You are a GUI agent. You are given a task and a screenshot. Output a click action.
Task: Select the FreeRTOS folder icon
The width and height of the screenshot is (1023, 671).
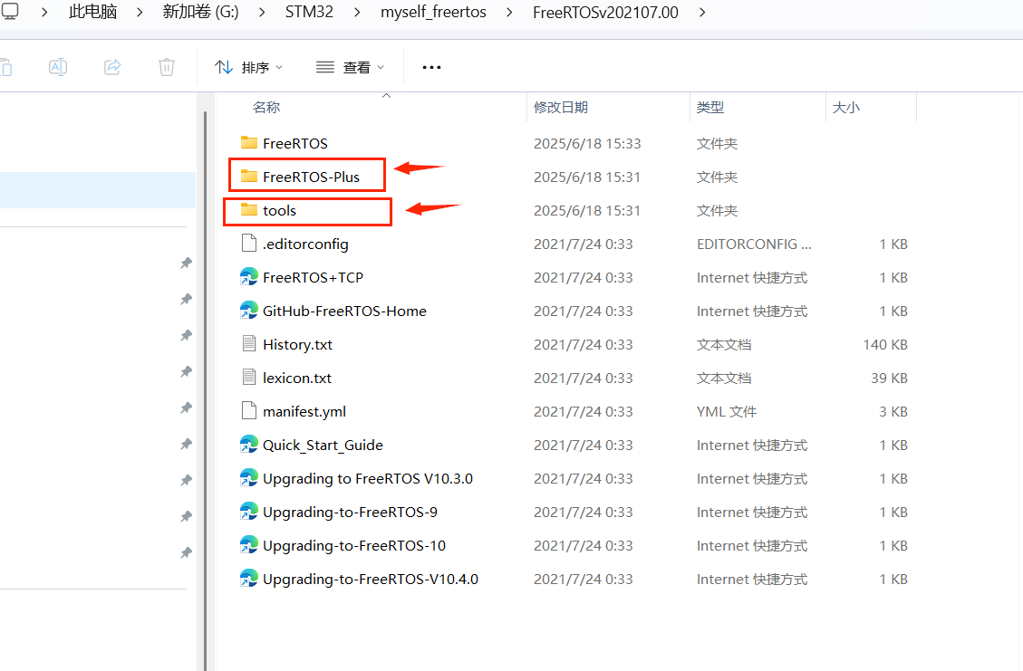[x=248, y=143]
